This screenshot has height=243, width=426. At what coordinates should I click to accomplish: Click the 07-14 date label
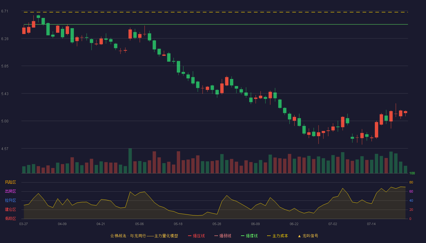[x=371, y=224]
